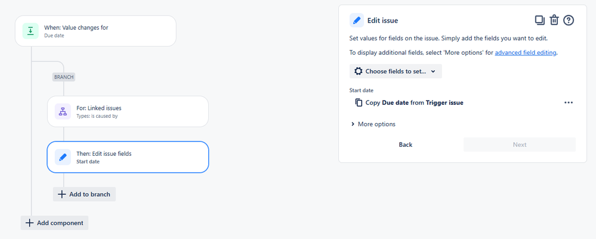The image size is (596, 239).
Task: Open the advanced field editing link
Action: (526, 53)
